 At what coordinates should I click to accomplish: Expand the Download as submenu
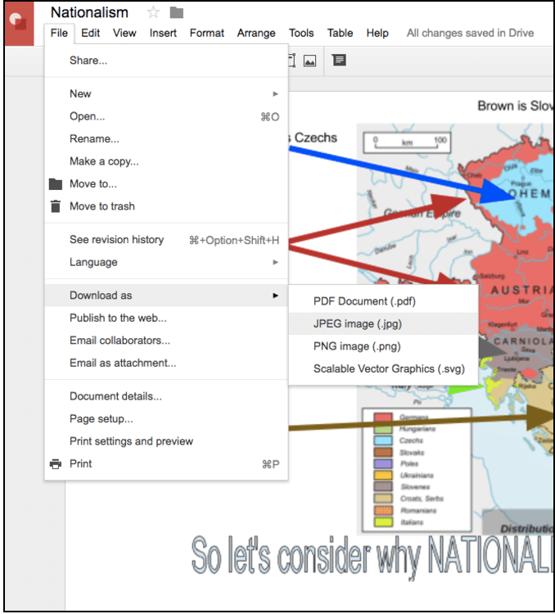point(276,296)
